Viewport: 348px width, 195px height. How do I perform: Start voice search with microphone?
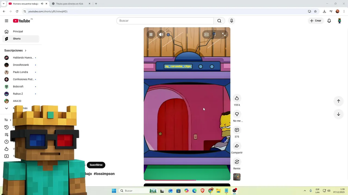point(232,21)
